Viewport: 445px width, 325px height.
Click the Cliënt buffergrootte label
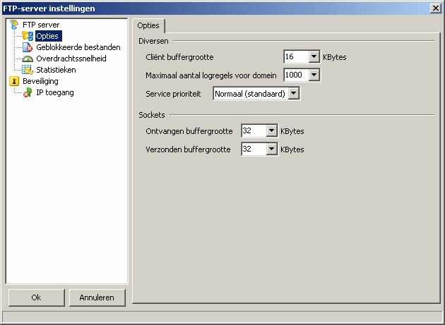179,57
